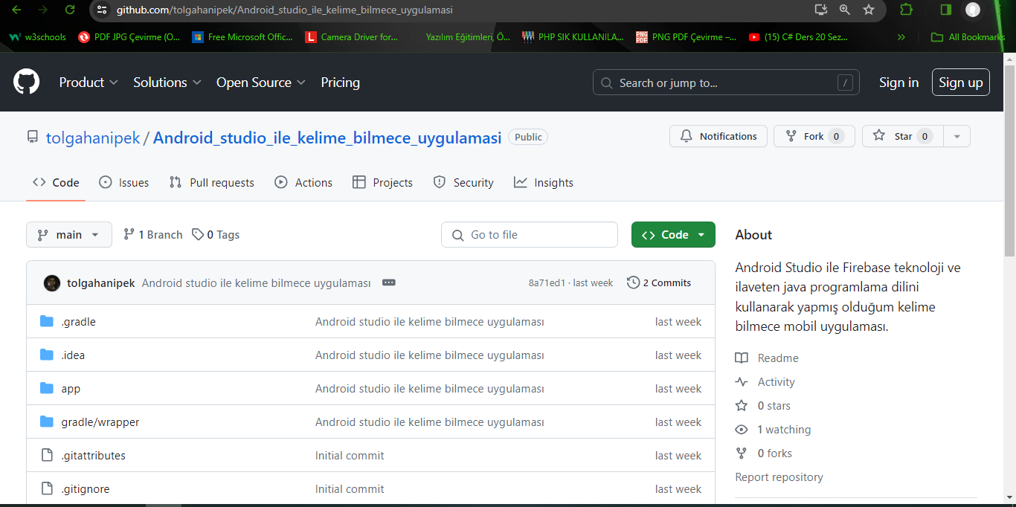Image resolution: width=1016 pixels, height=507 pixels.
Task: Open the star lists dropdown arrow
Action: click(956, 136)
